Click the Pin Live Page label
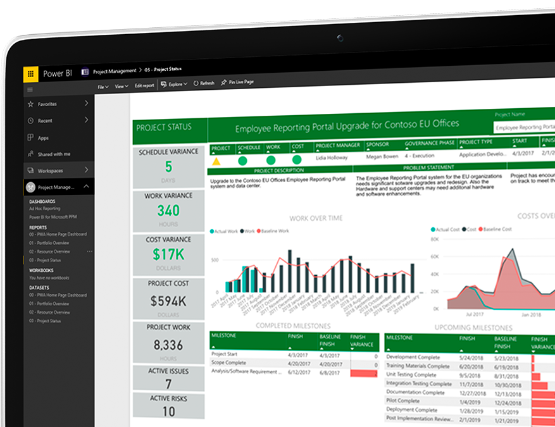The image size is (555, 427). [241, 82]
